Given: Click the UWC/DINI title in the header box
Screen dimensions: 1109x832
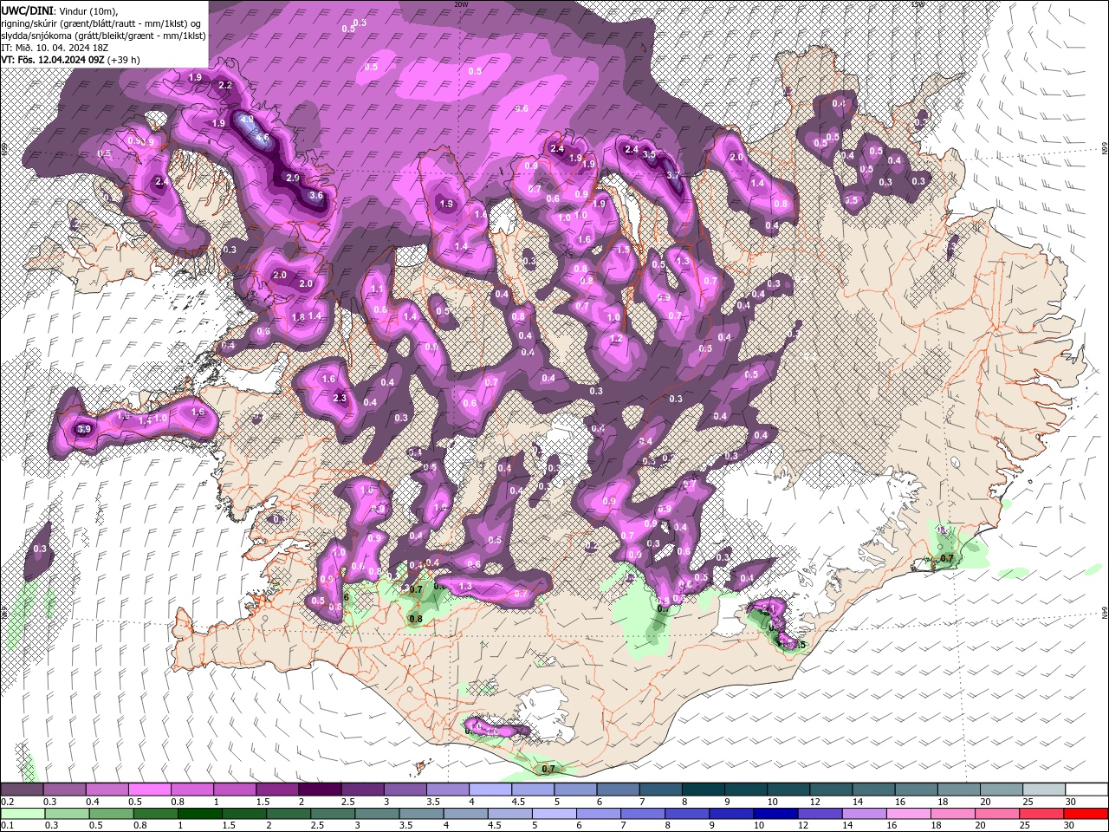Looking at the screenshot, I should [x=27, y=10].
